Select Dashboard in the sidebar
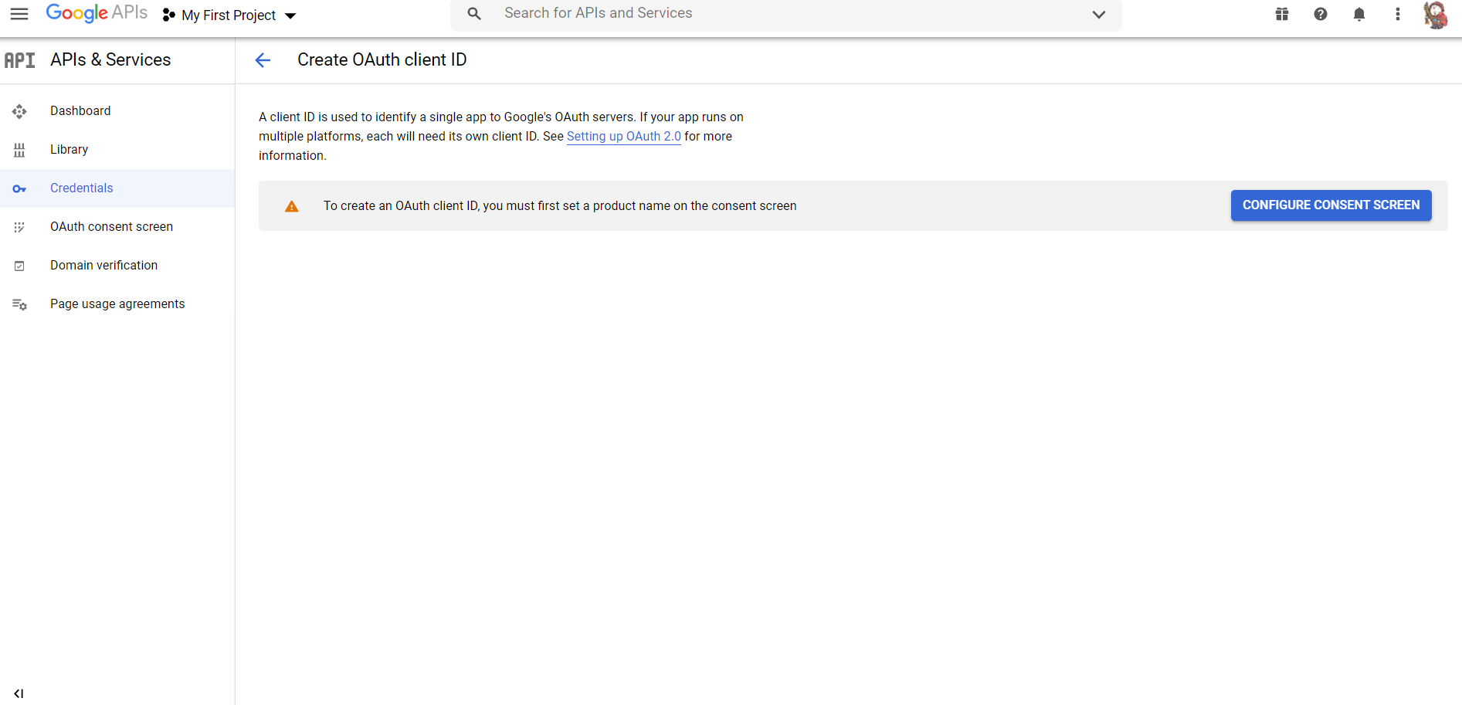The width and height of the screenshot is (1462, 705). click(x=80, y=111)
